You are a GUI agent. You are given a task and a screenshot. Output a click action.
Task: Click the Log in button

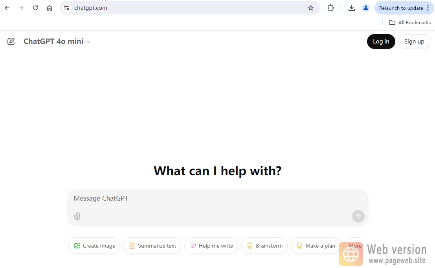381,42
